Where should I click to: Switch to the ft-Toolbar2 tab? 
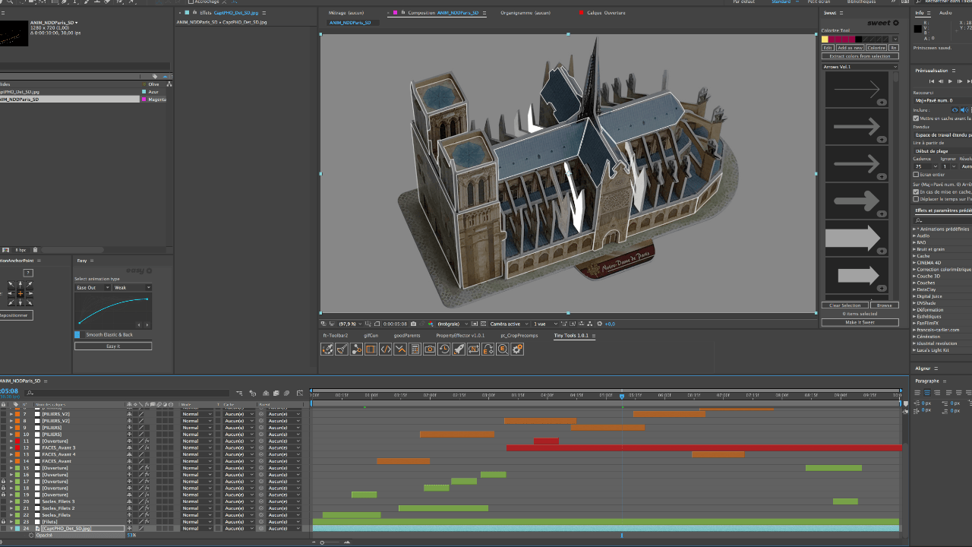point(336,335)
